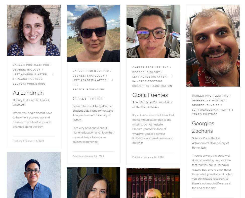The image size is (245, 198).
Task: Click 'Degree: Biology' tag on Ali's card
Action: 27,70
